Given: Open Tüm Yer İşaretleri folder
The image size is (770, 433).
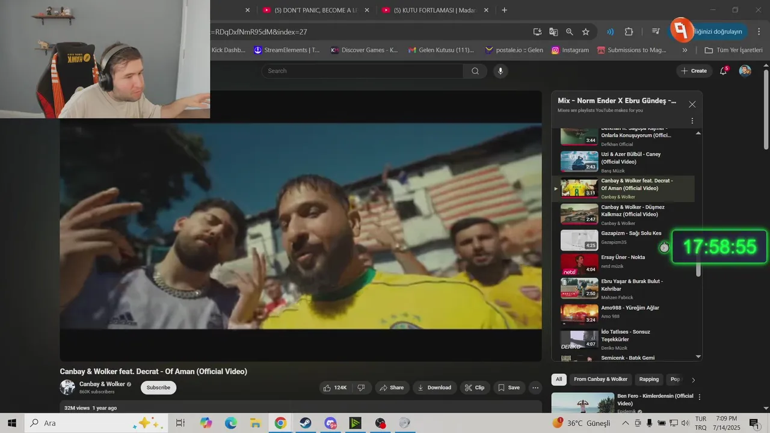Looking at the screenshot, I should coord(733,50).
